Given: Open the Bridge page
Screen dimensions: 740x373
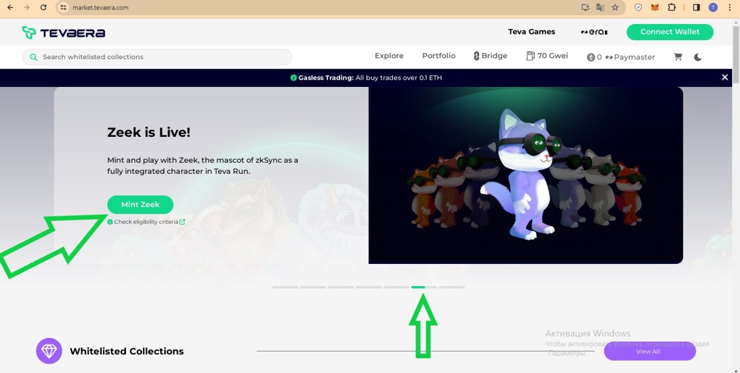Looking at the screenshot, I should point(490,56).
